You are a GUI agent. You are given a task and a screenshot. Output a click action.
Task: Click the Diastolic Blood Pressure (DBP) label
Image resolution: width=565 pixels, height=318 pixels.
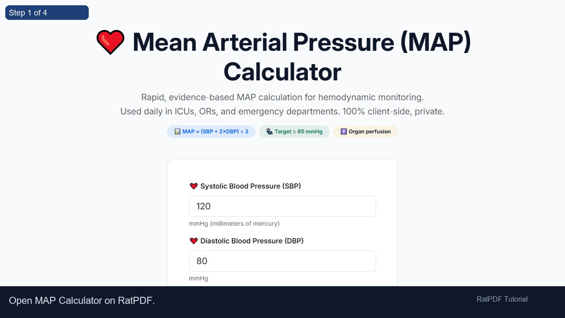coord(252,241)
